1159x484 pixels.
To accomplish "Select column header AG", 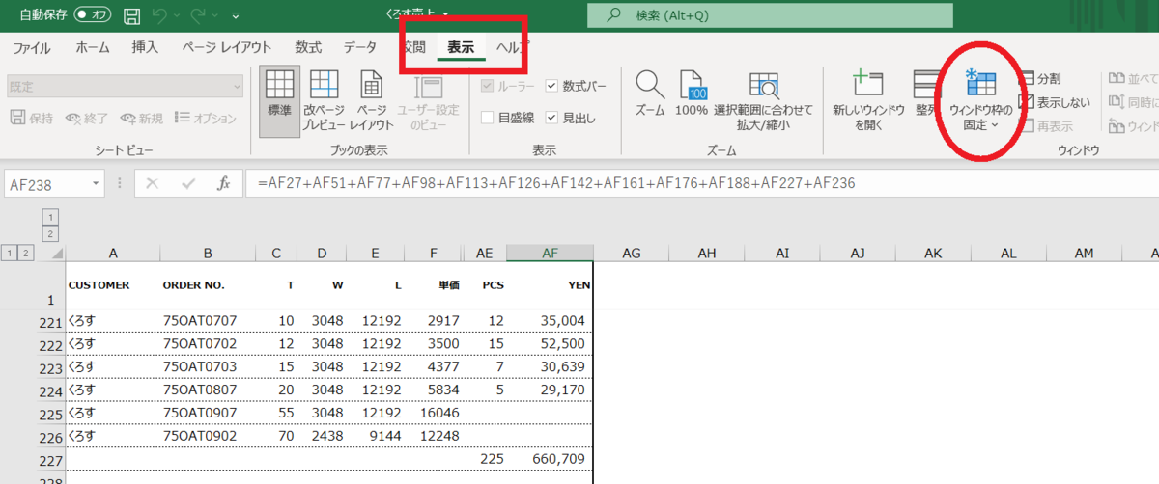I will [x=632, y=253].
